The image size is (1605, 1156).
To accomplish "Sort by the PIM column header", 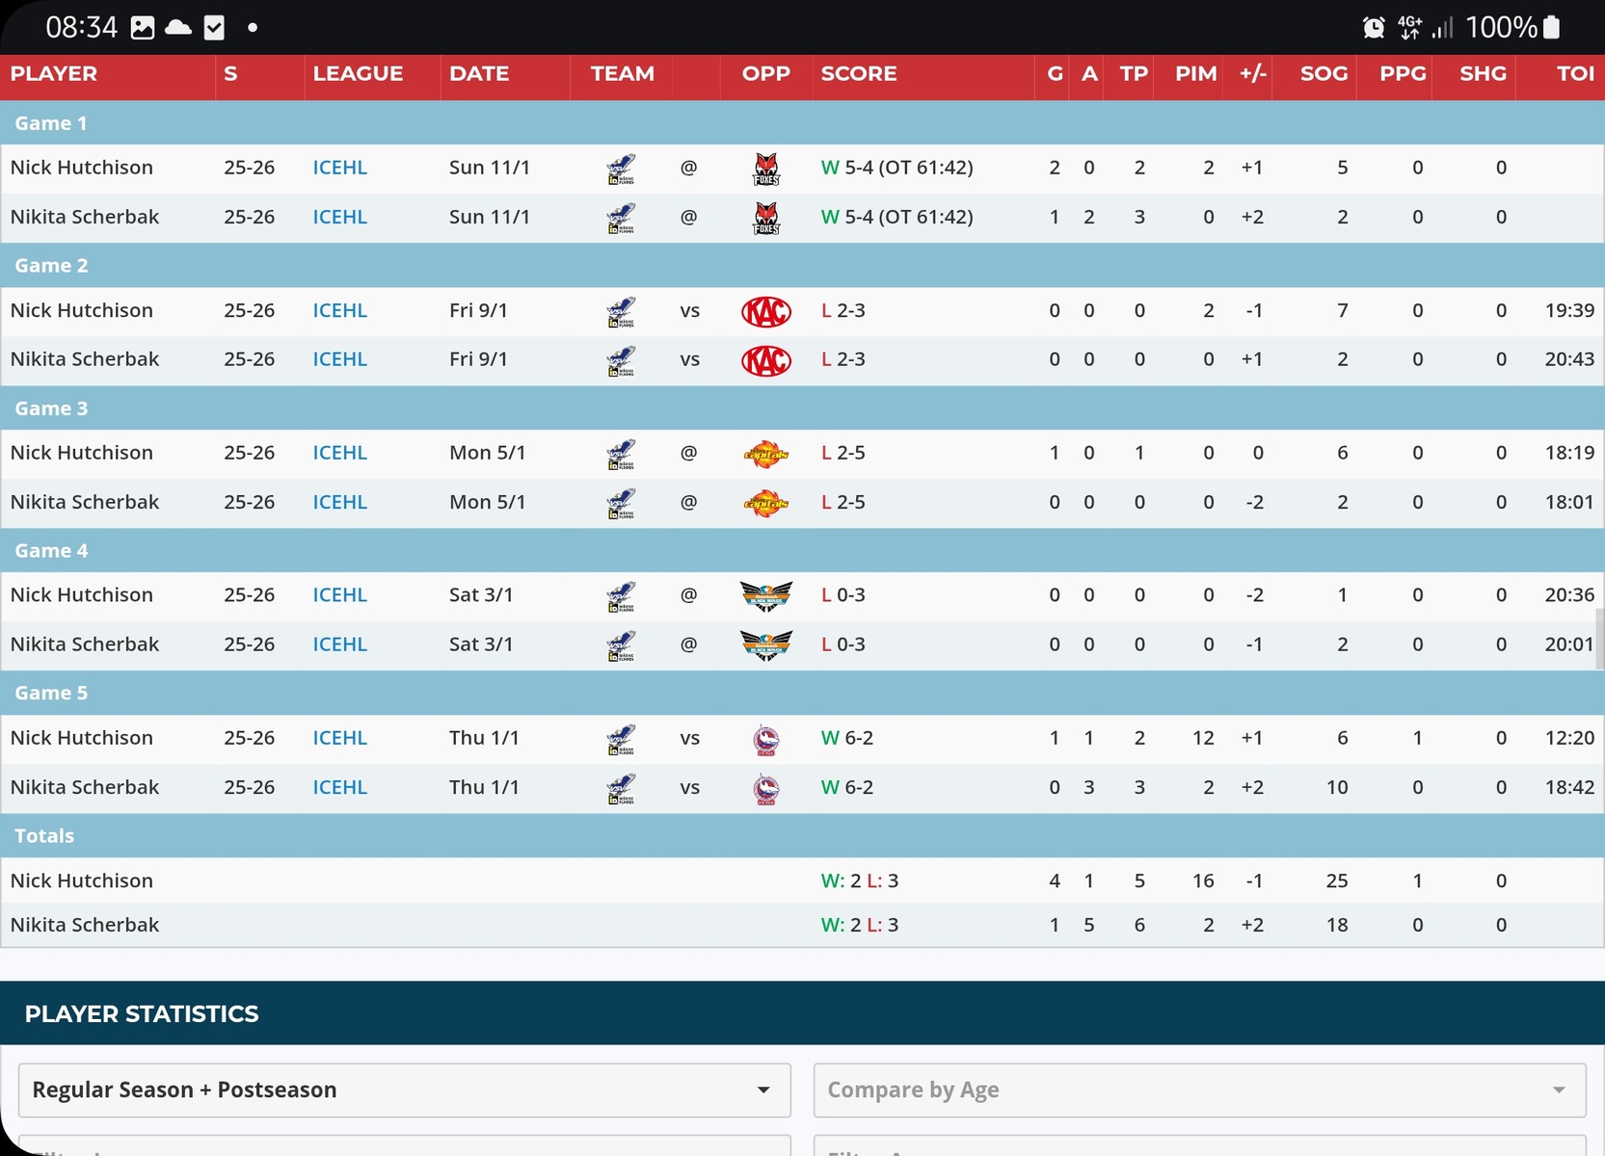I will (x=1195, y=74).
